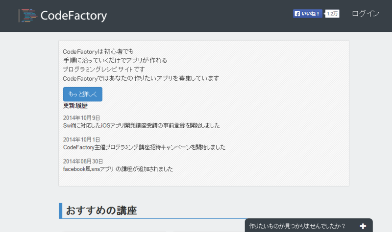Click the もっと詳しく button
392x232 pixels.
pos(83,94)
